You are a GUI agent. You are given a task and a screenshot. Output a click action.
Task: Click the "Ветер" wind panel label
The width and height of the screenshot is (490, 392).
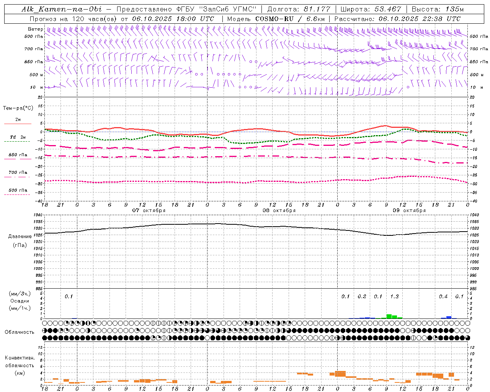[35, 29]
